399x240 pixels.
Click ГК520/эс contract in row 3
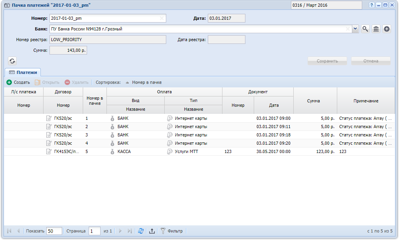63,135
